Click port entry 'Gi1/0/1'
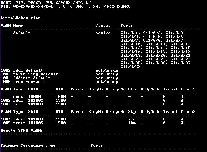Image resolution: width=207 pixels, height=152 pixels. click(x=129, y=33)
